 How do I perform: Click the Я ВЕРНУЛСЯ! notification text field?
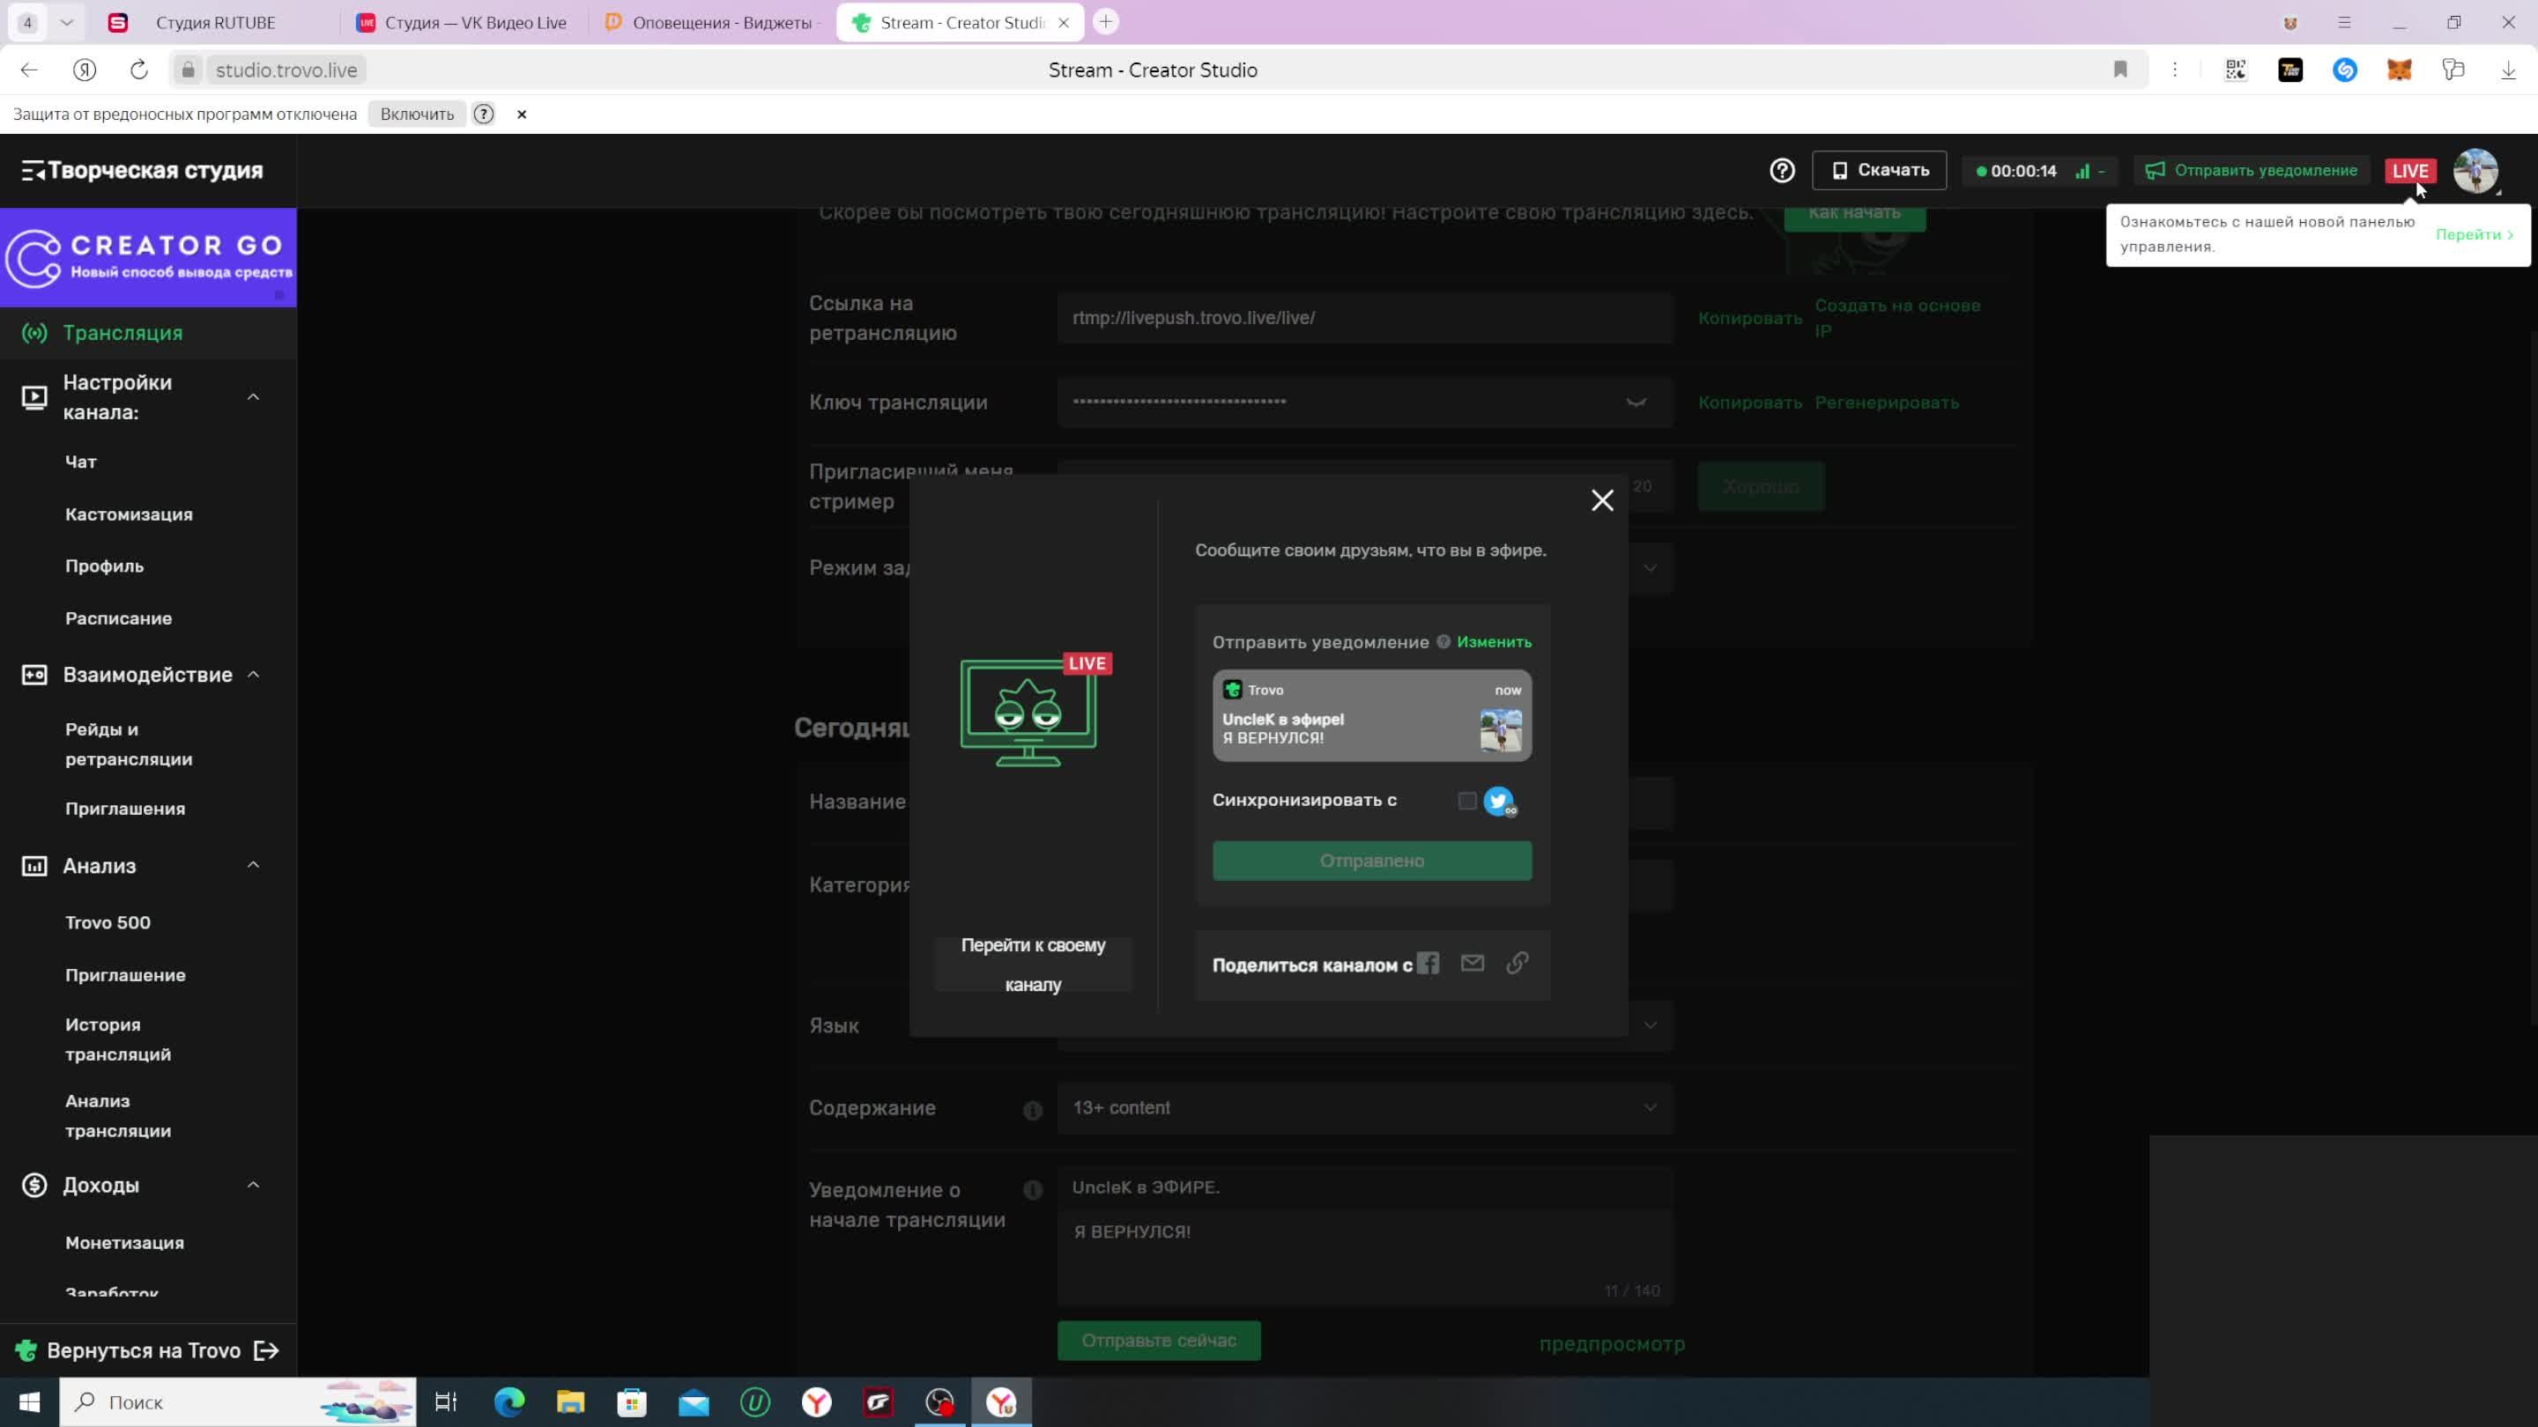[1366, 1259]
